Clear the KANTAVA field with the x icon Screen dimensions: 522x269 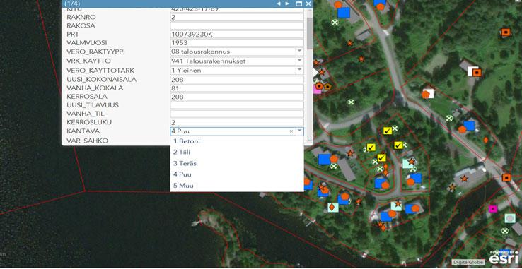pyautogui.click(x=291, y=131)
